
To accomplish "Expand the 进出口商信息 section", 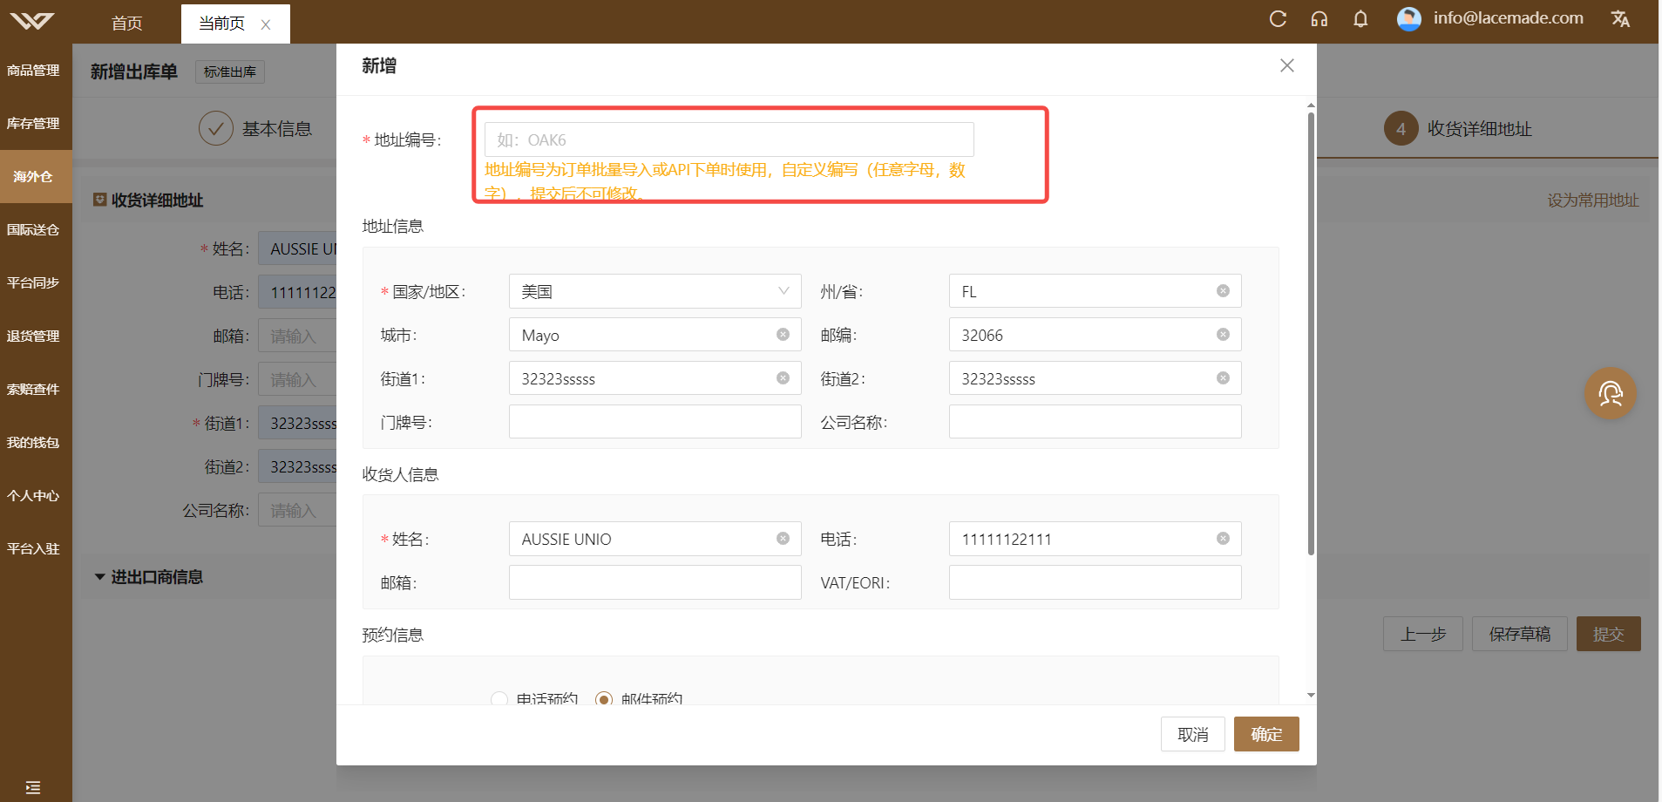I will [x=100, y=577].
